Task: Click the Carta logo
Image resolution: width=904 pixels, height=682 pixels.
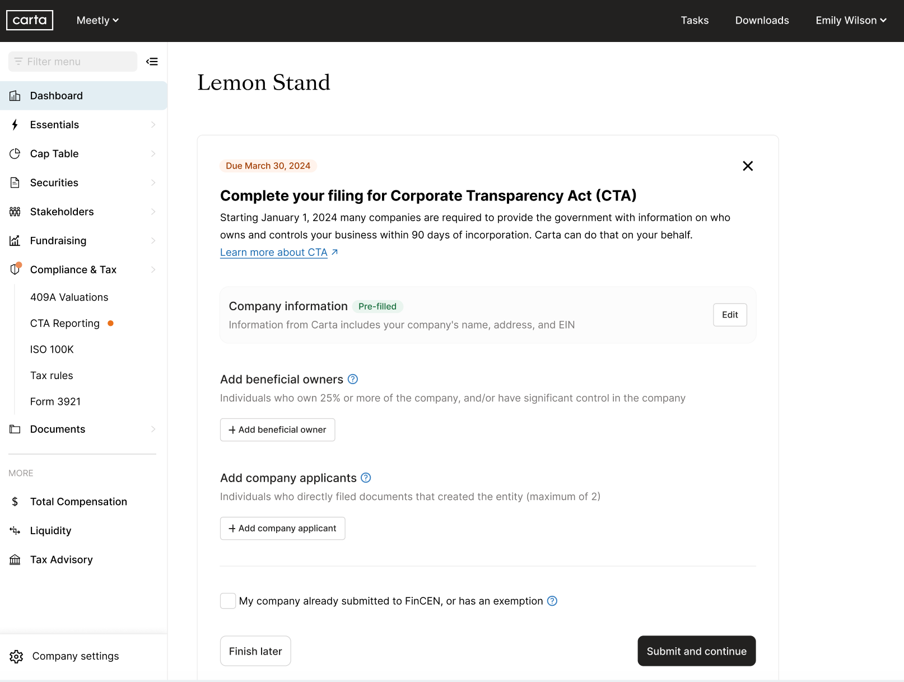Action: [30, 20]
